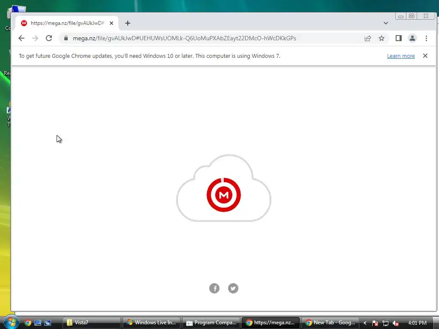Restore down the Chrome window
Screen dimensions: 439x329
point(412,16)
